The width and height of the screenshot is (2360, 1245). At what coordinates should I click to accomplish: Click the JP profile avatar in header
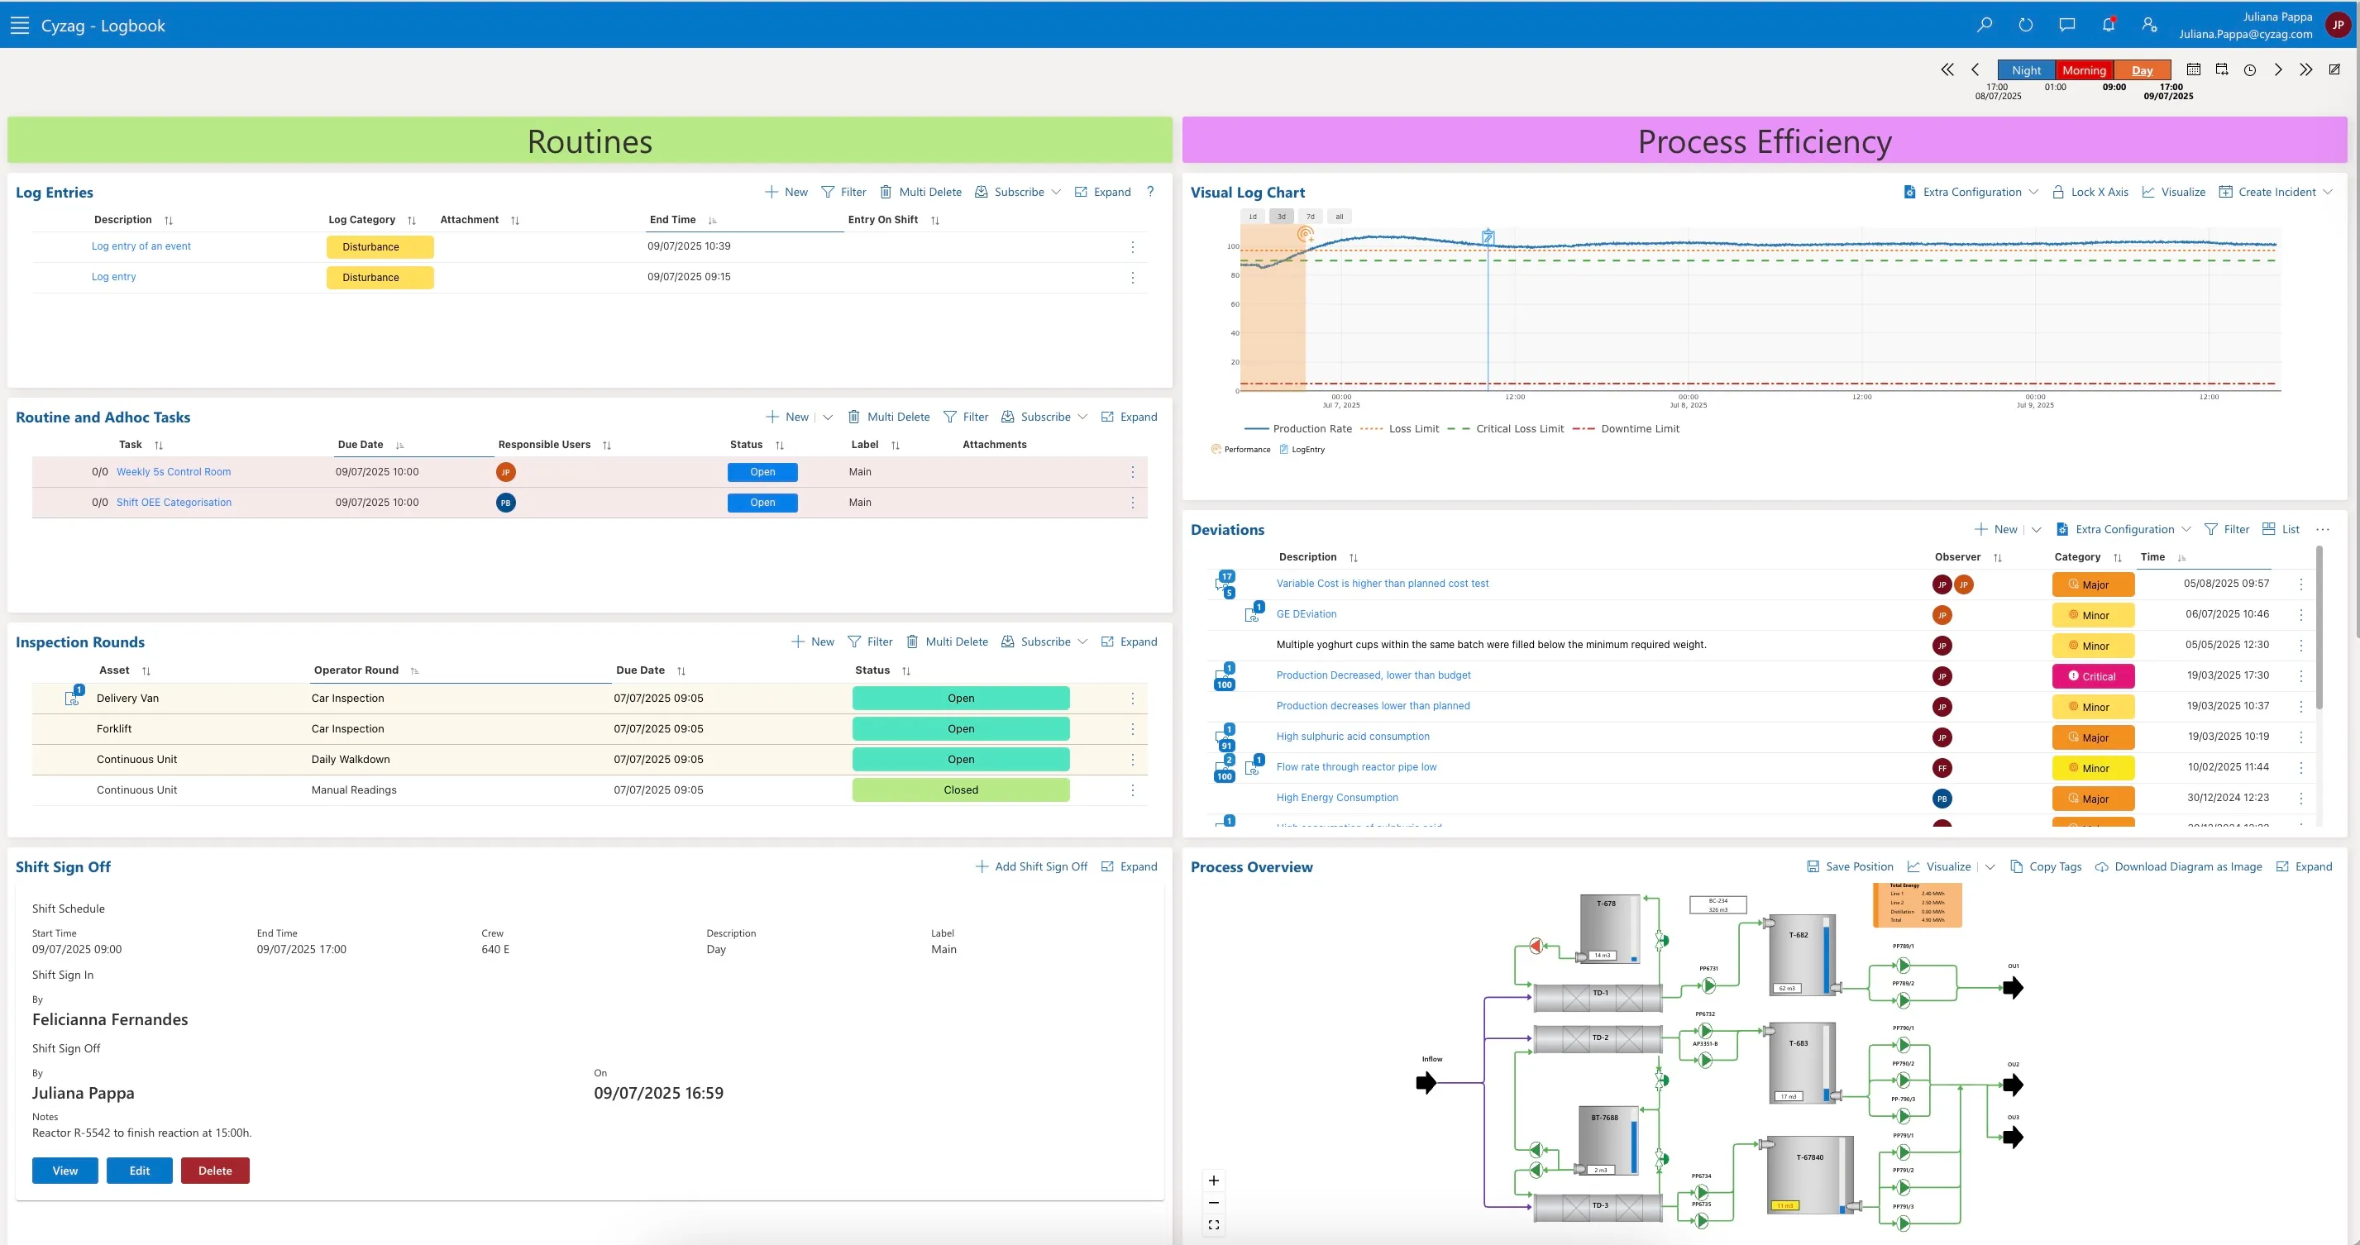click(2338, 26)
